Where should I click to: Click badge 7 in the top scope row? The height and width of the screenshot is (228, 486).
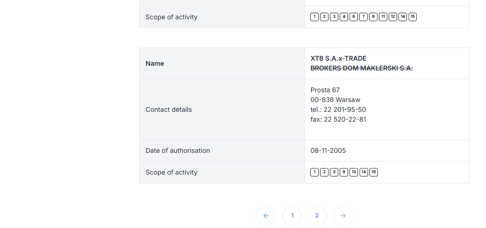point(363,17)
